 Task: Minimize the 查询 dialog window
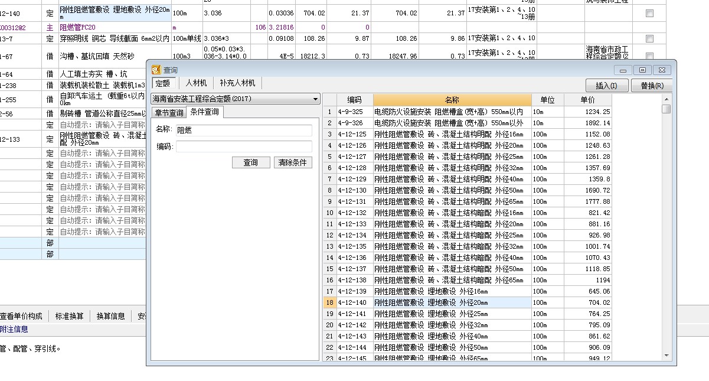[623, 70]
